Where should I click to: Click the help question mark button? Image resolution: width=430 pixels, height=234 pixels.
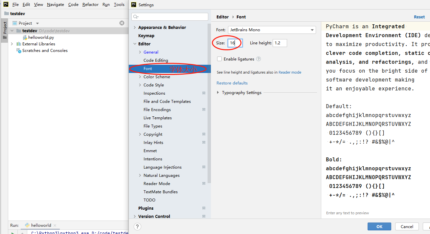click(138, 226)
